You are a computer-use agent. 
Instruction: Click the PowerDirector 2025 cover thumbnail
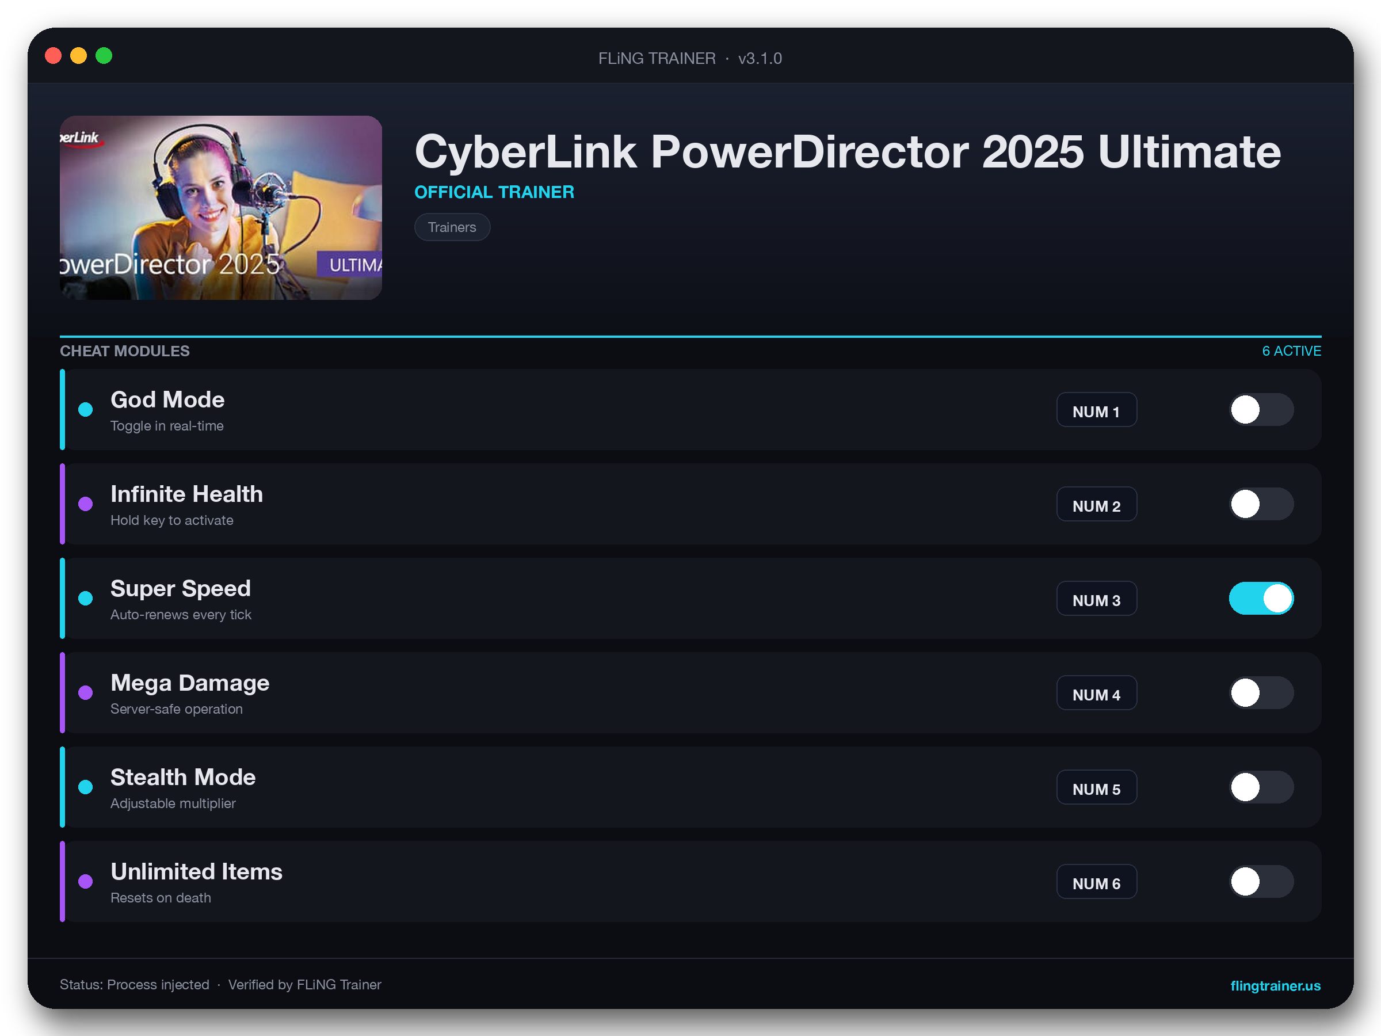221,207
